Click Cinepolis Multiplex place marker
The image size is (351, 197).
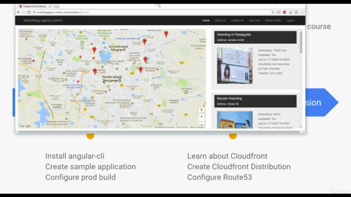(139, 39)
